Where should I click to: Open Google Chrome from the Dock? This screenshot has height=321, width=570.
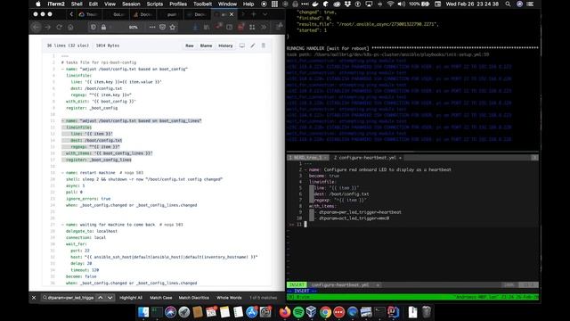coord(325,312)
